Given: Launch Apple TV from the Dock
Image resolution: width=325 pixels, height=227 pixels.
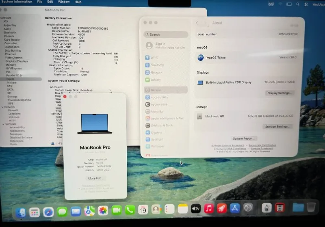Looking at the screenshot, I should [x=196, y=209].
